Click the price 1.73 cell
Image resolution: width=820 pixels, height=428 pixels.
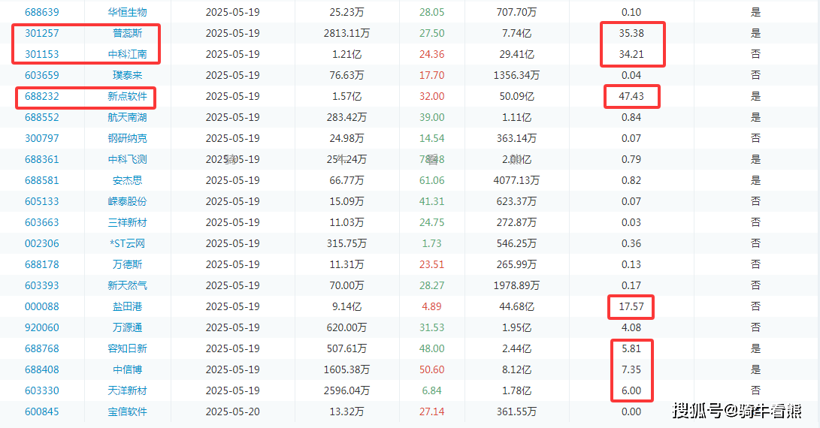click(x=432, y=243)
